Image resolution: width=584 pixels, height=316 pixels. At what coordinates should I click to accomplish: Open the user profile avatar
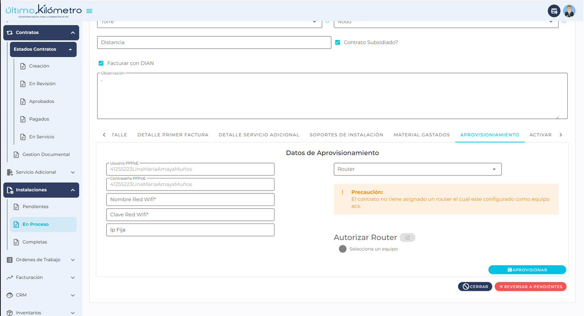[569, 11]
